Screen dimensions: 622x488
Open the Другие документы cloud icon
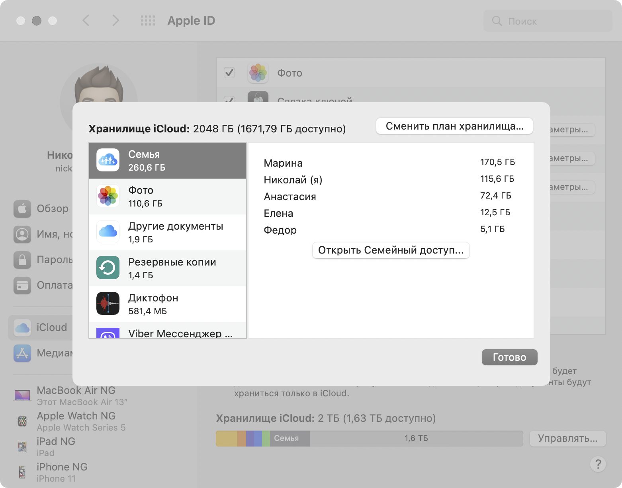click(x=108, y=232)
